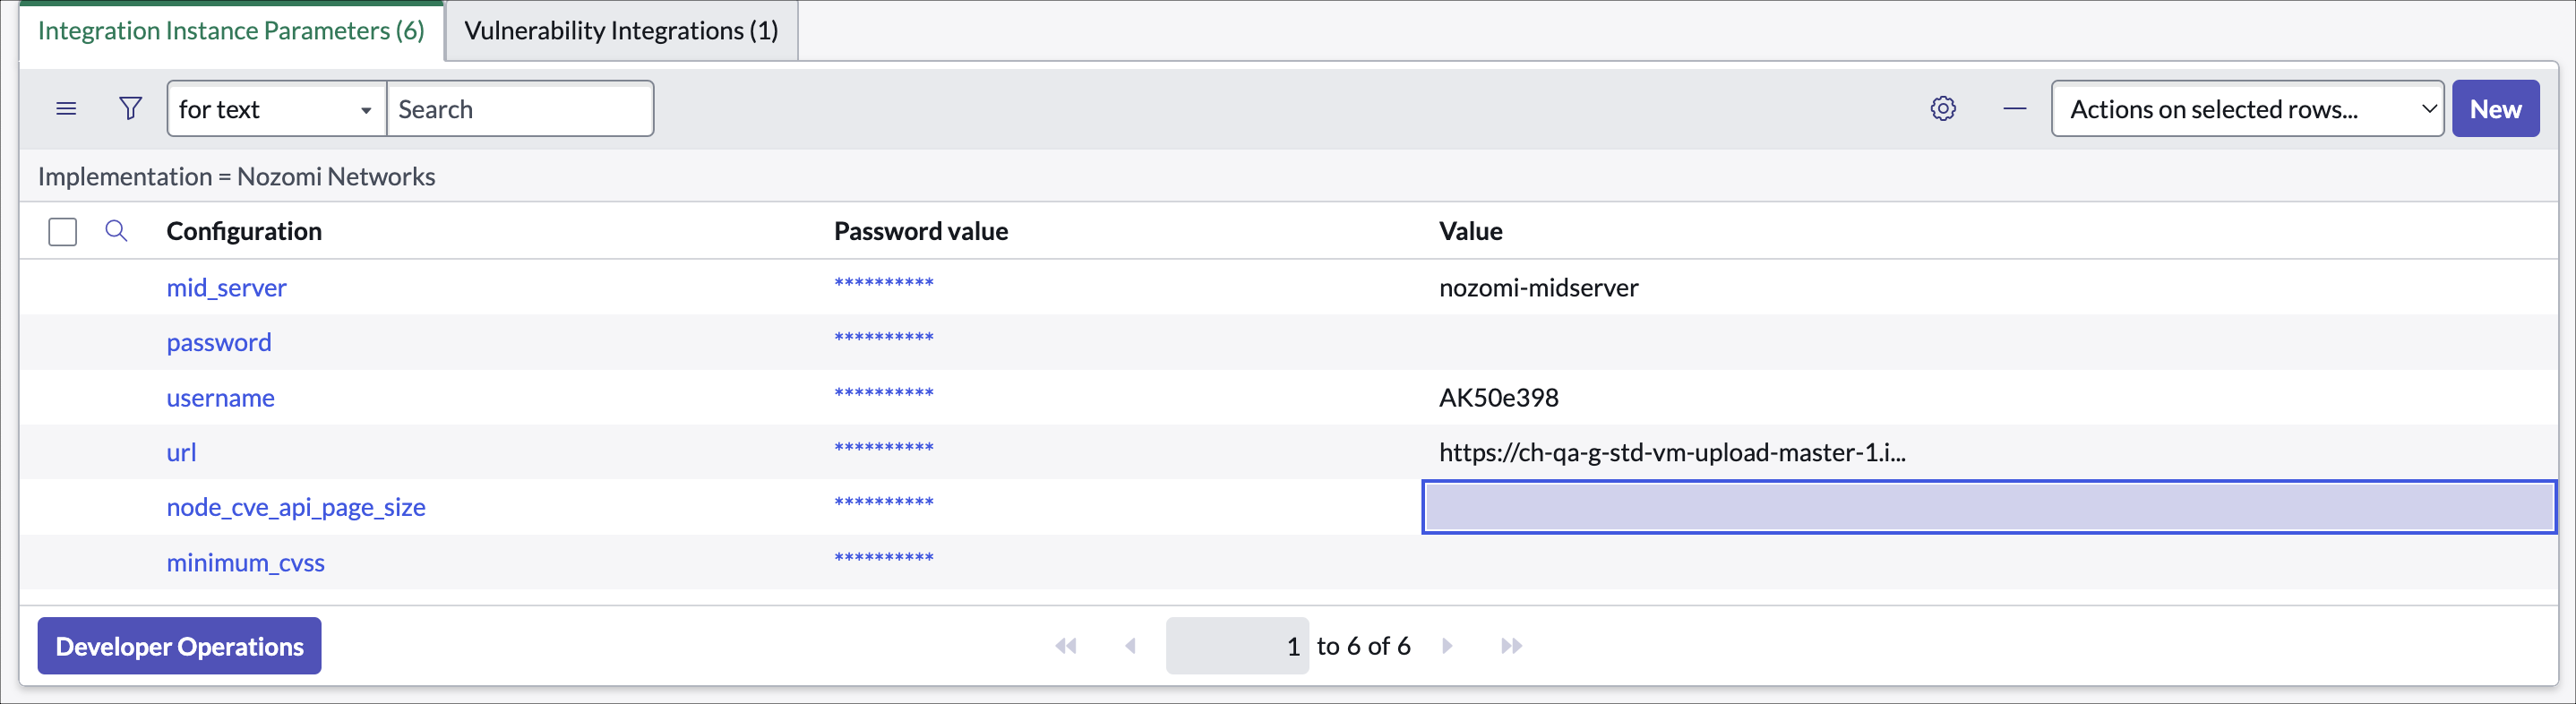This screenshot has height=704, width=2576.
Task: Sort by the Configuration column header
Action: tap(244, 232)
